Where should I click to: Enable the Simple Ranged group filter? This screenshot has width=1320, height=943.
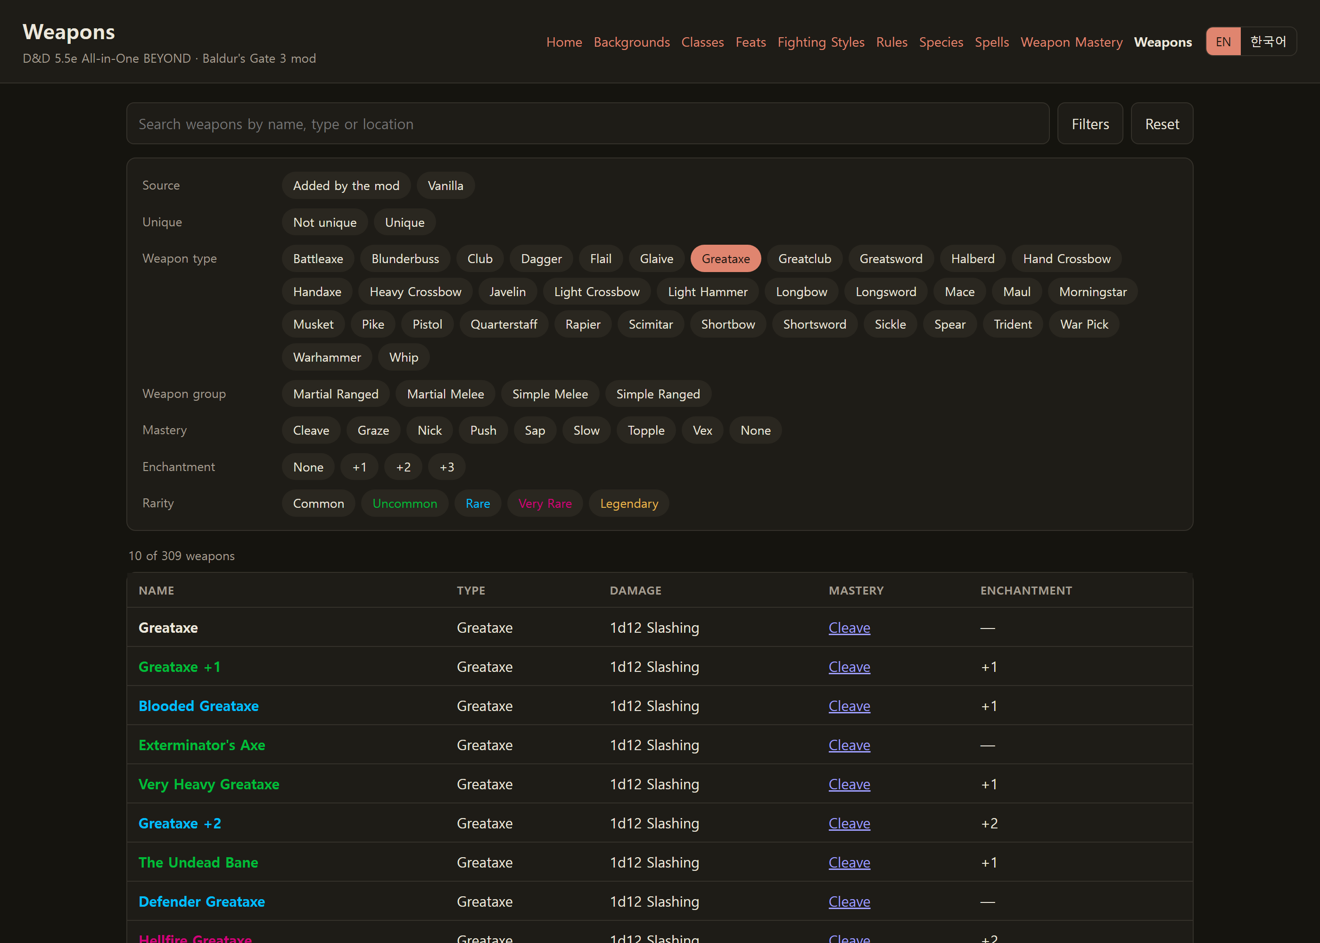658,394
